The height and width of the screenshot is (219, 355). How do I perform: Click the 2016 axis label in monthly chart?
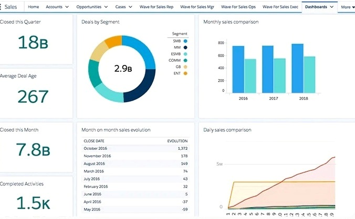point(243,98)
